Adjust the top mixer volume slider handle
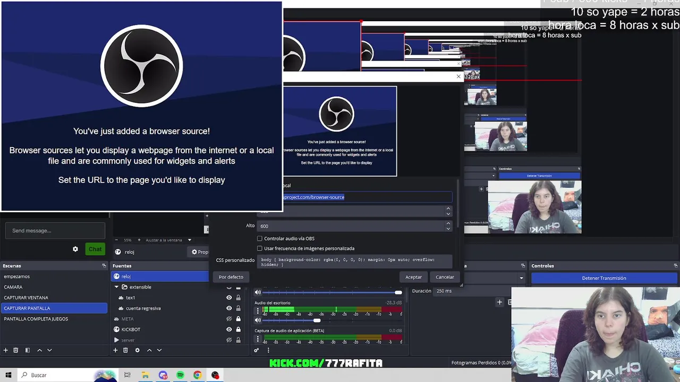The image size is (680, 382). [398, 292]
